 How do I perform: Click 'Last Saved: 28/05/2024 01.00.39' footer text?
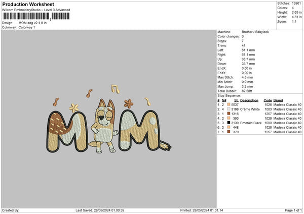pos(100,210)
